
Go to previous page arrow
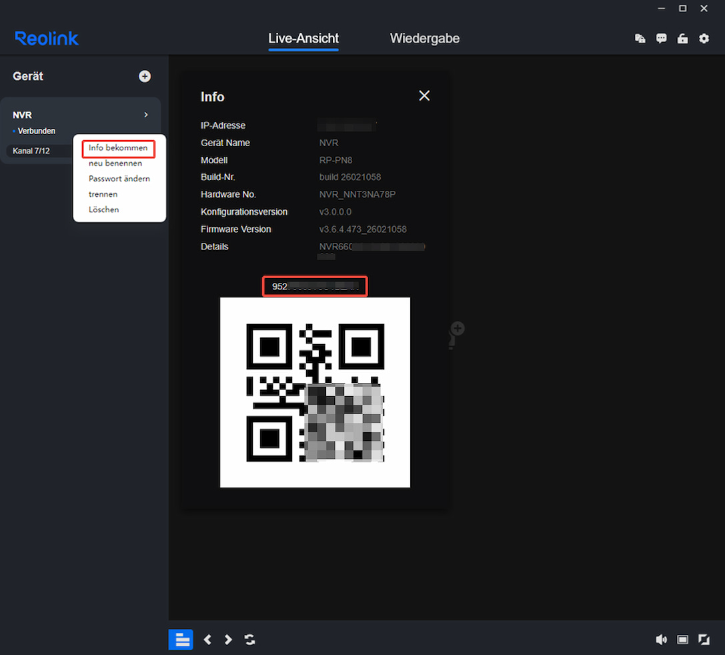[x=207, y=640]
